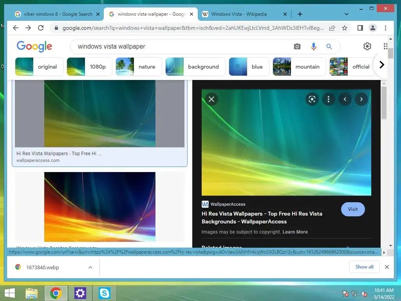Click the page vertical scrollbar thumb
The height and width of the screenshot is (301, 401).
pyautogui.click(x=390, y=53)
